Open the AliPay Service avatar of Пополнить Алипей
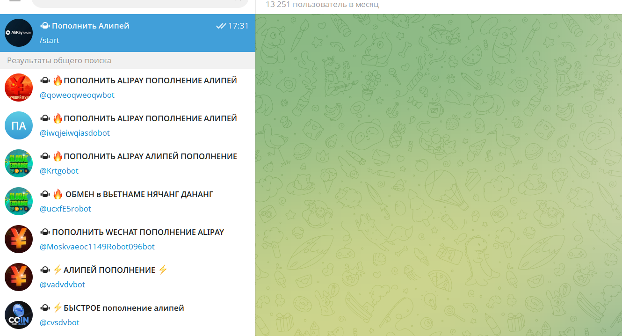 click(19, 33)
